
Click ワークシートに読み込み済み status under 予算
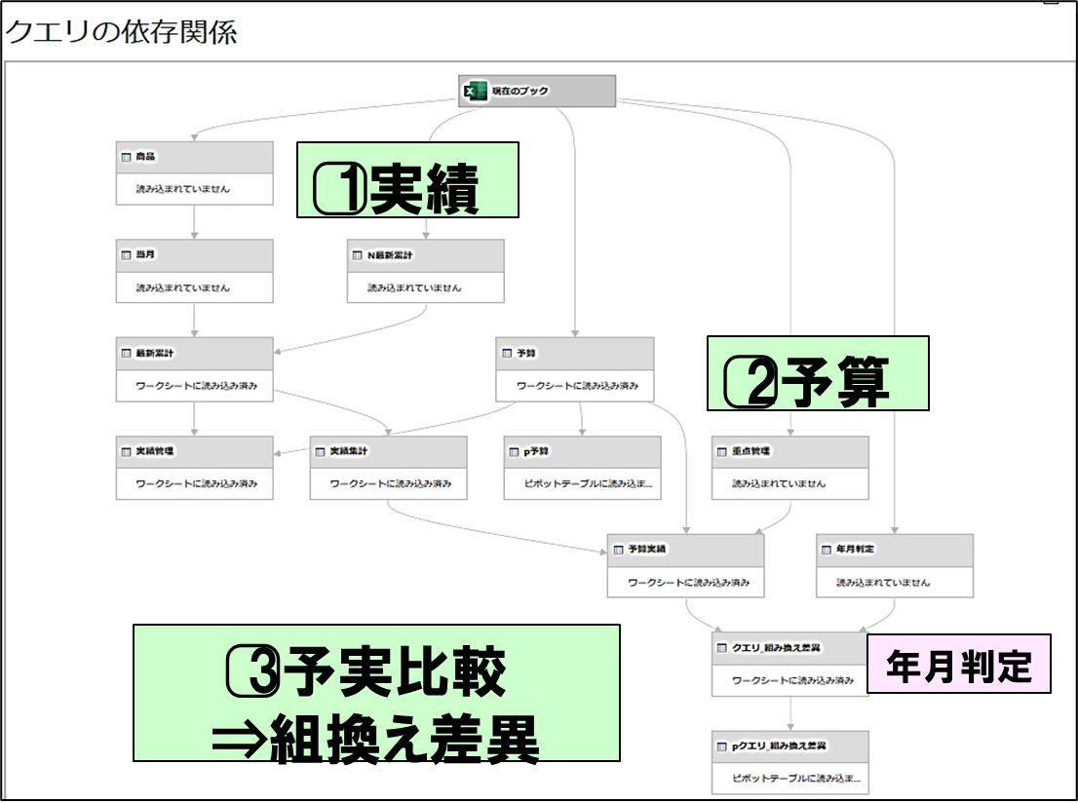577,386
